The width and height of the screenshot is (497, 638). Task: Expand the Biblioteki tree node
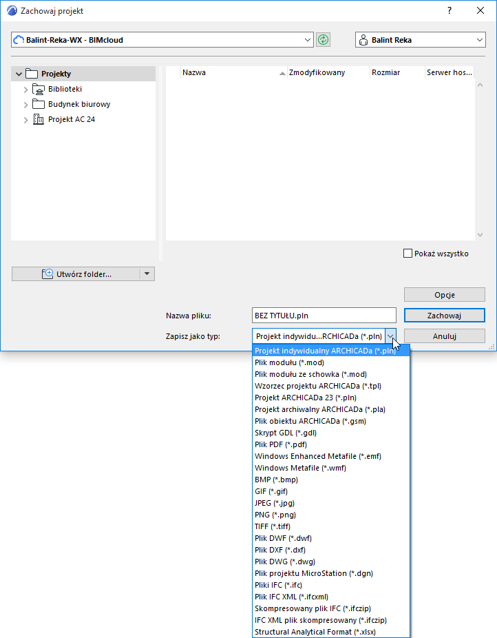25,90
